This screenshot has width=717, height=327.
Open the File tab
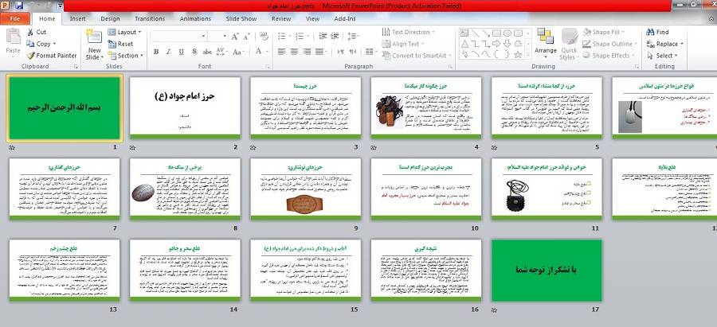(x=15, y=19)
